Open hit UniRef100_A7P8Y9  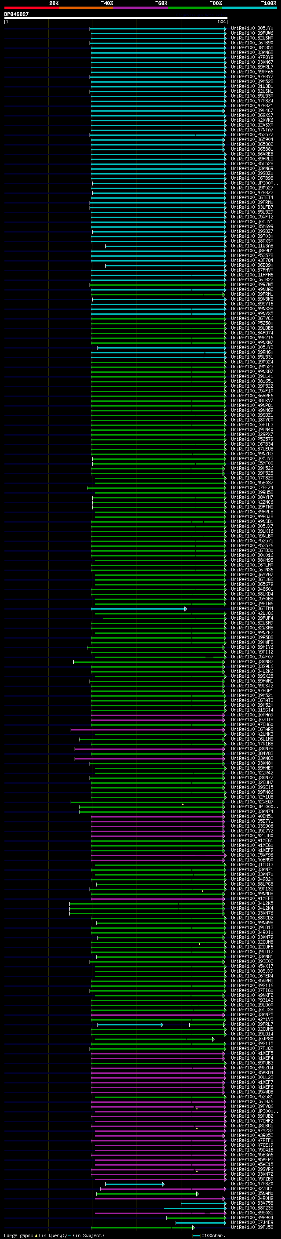(252, 57)
